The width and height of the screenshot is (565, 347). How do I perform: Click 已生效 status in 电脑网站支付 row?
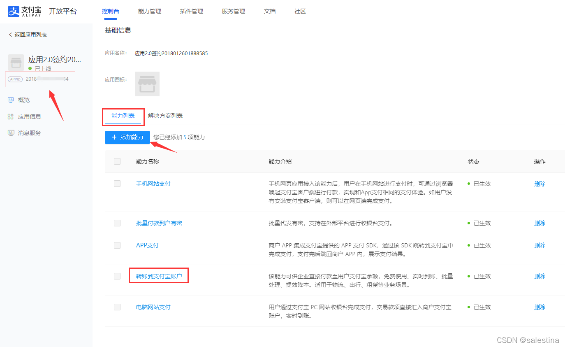pos(482,307)
